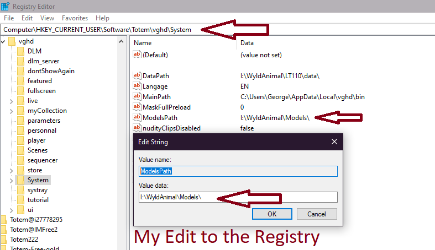Viewport: 435px width, 250px height.
Task: Click the (Default) value icon
Action: [138, 55]
